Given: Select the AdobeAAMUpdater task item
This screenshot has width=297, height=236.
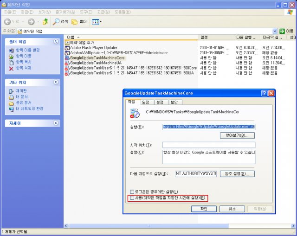Looking at the screenshot, I should [x=116, y=53].
